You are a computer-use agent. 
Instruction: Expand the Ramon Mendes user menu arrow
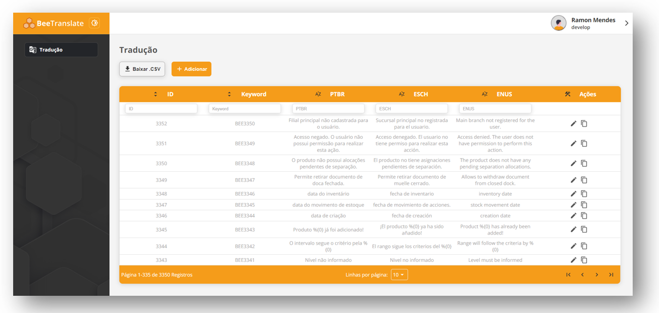tap(627, 23)
